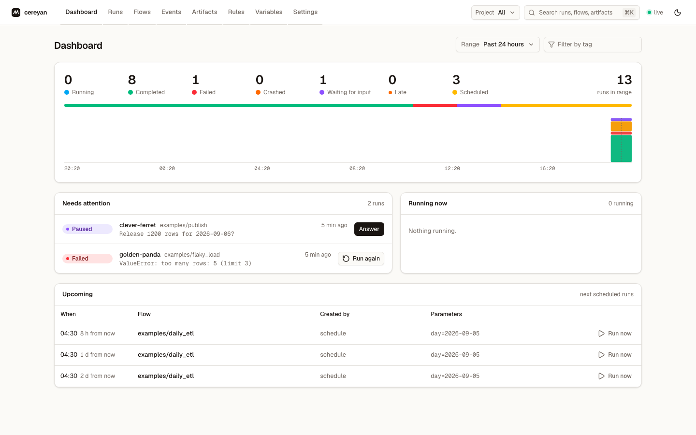Viewport: 696px width, 435px height.
Task: Click the When column header
Action: 68,314
